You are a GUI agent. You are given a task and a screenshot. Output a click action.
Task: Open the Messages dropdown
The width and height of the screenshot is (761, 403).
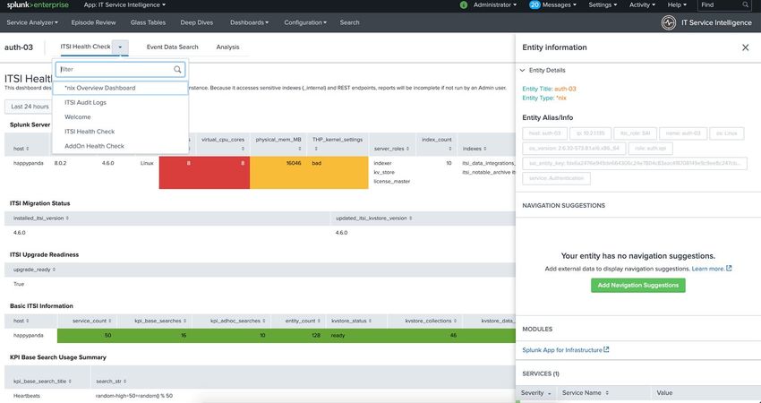click(x=552, y=4)
